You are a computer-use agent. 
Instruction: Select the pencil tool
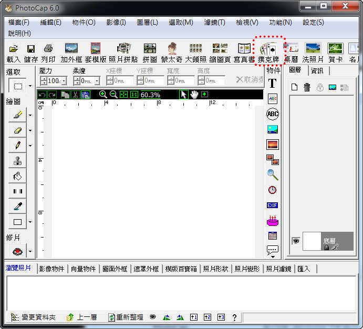pos(17,146)
